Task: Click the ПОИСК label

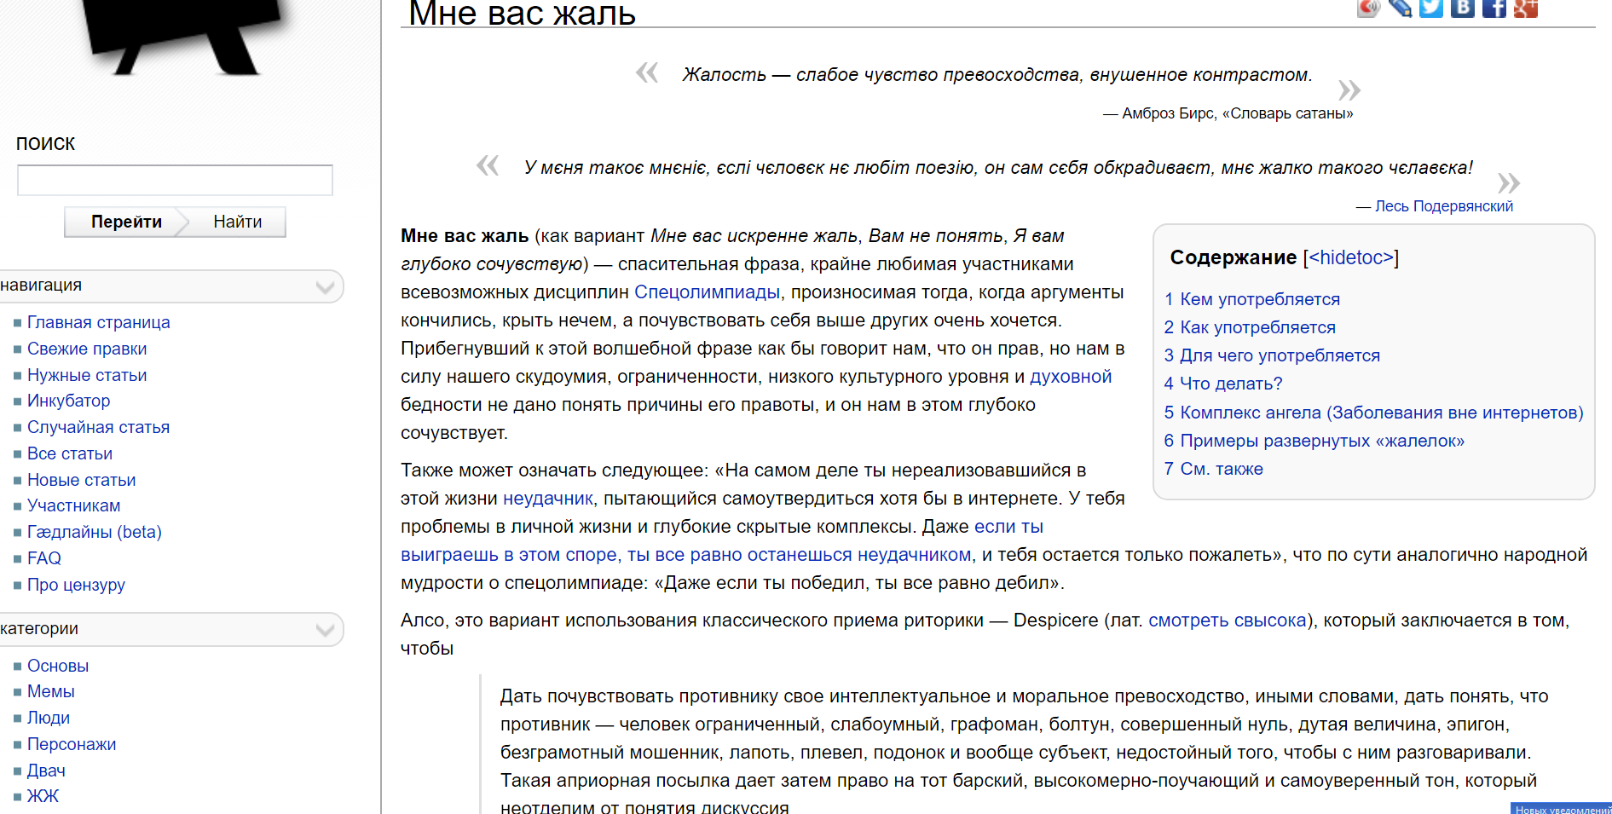Action: [45, 144]
